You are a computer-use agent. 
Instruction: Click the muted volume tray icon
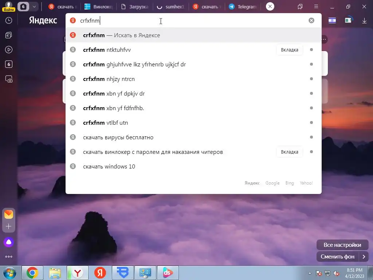[336, 273]
